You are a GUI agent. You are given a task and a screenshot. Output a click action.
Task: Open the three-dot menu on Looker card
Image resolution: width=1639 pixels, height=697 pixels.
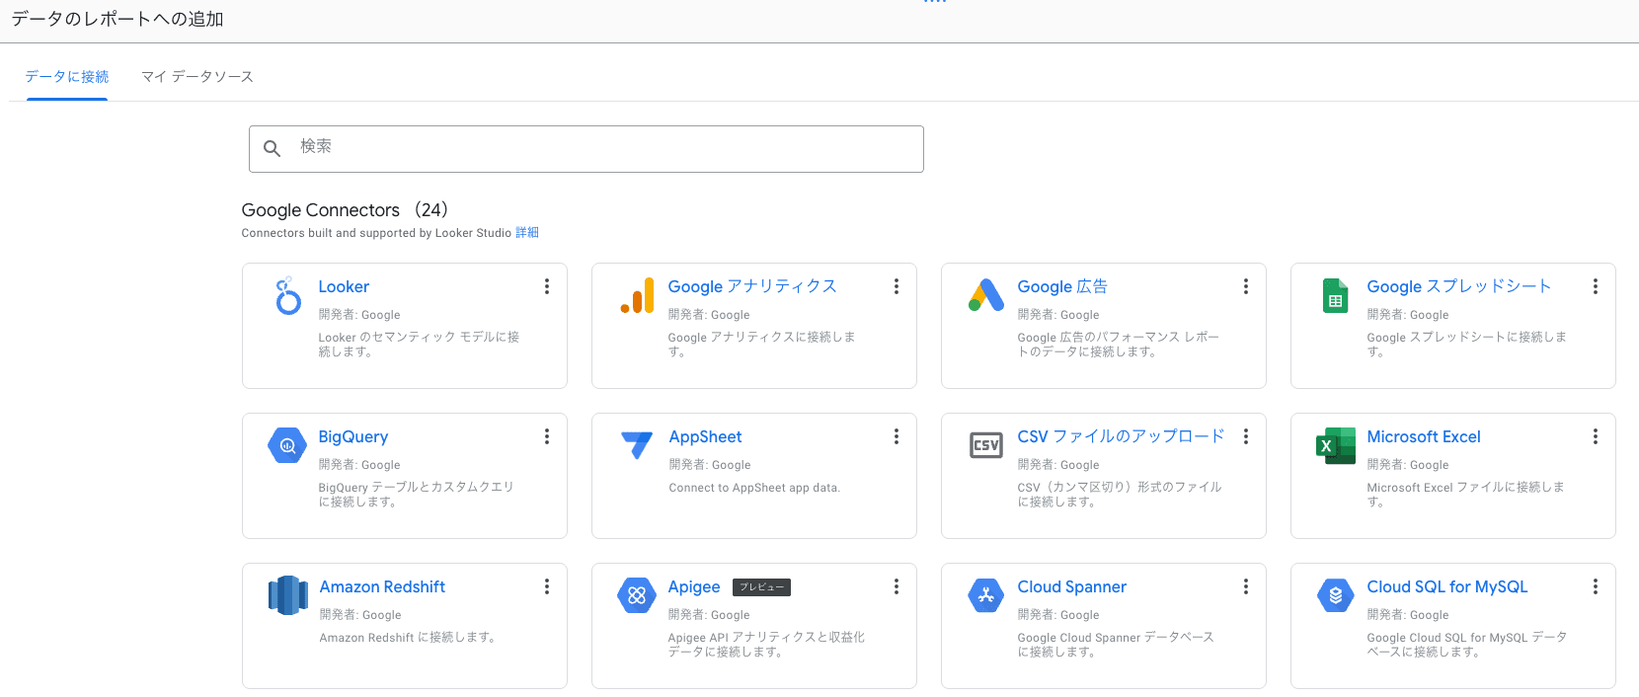point(547,286)
